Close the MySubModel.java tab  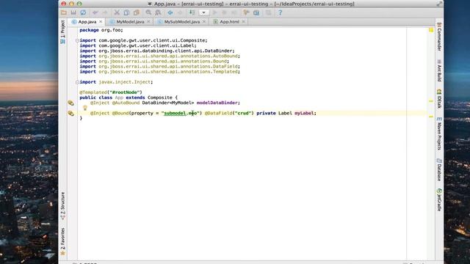(x=204, y=22)
